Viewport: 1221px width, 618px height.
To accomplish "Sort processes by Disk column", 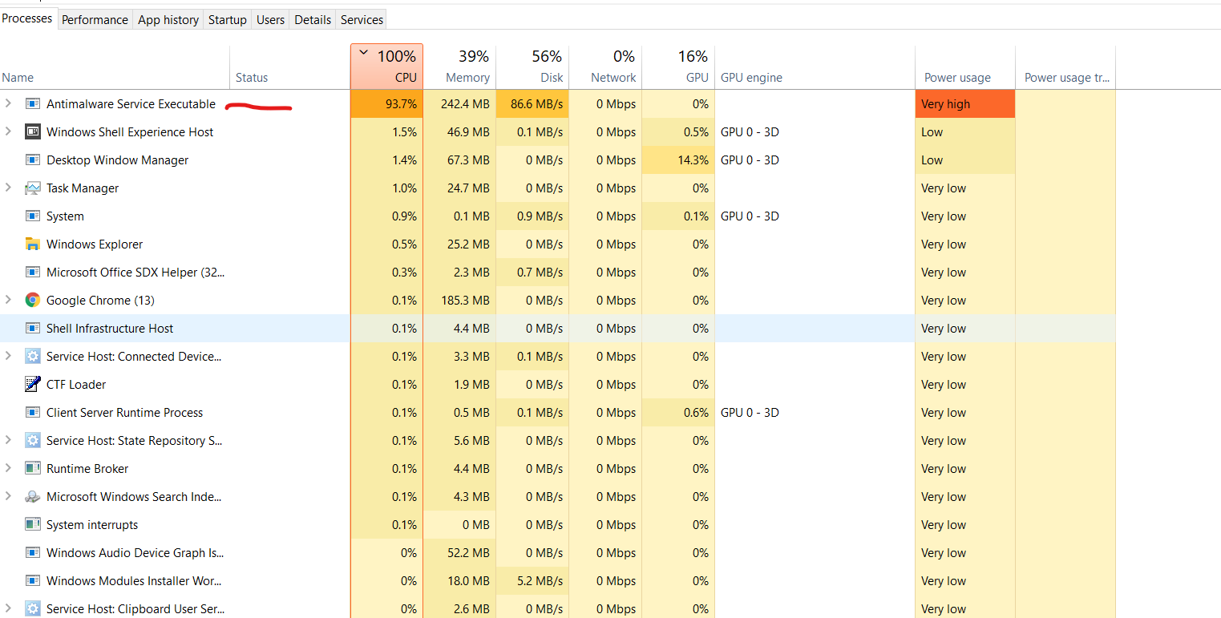I will pos(532,67).
